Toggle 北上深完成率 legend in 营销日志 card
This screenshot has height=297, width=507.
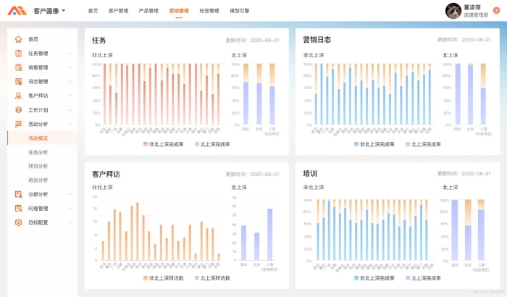[423, 144]
